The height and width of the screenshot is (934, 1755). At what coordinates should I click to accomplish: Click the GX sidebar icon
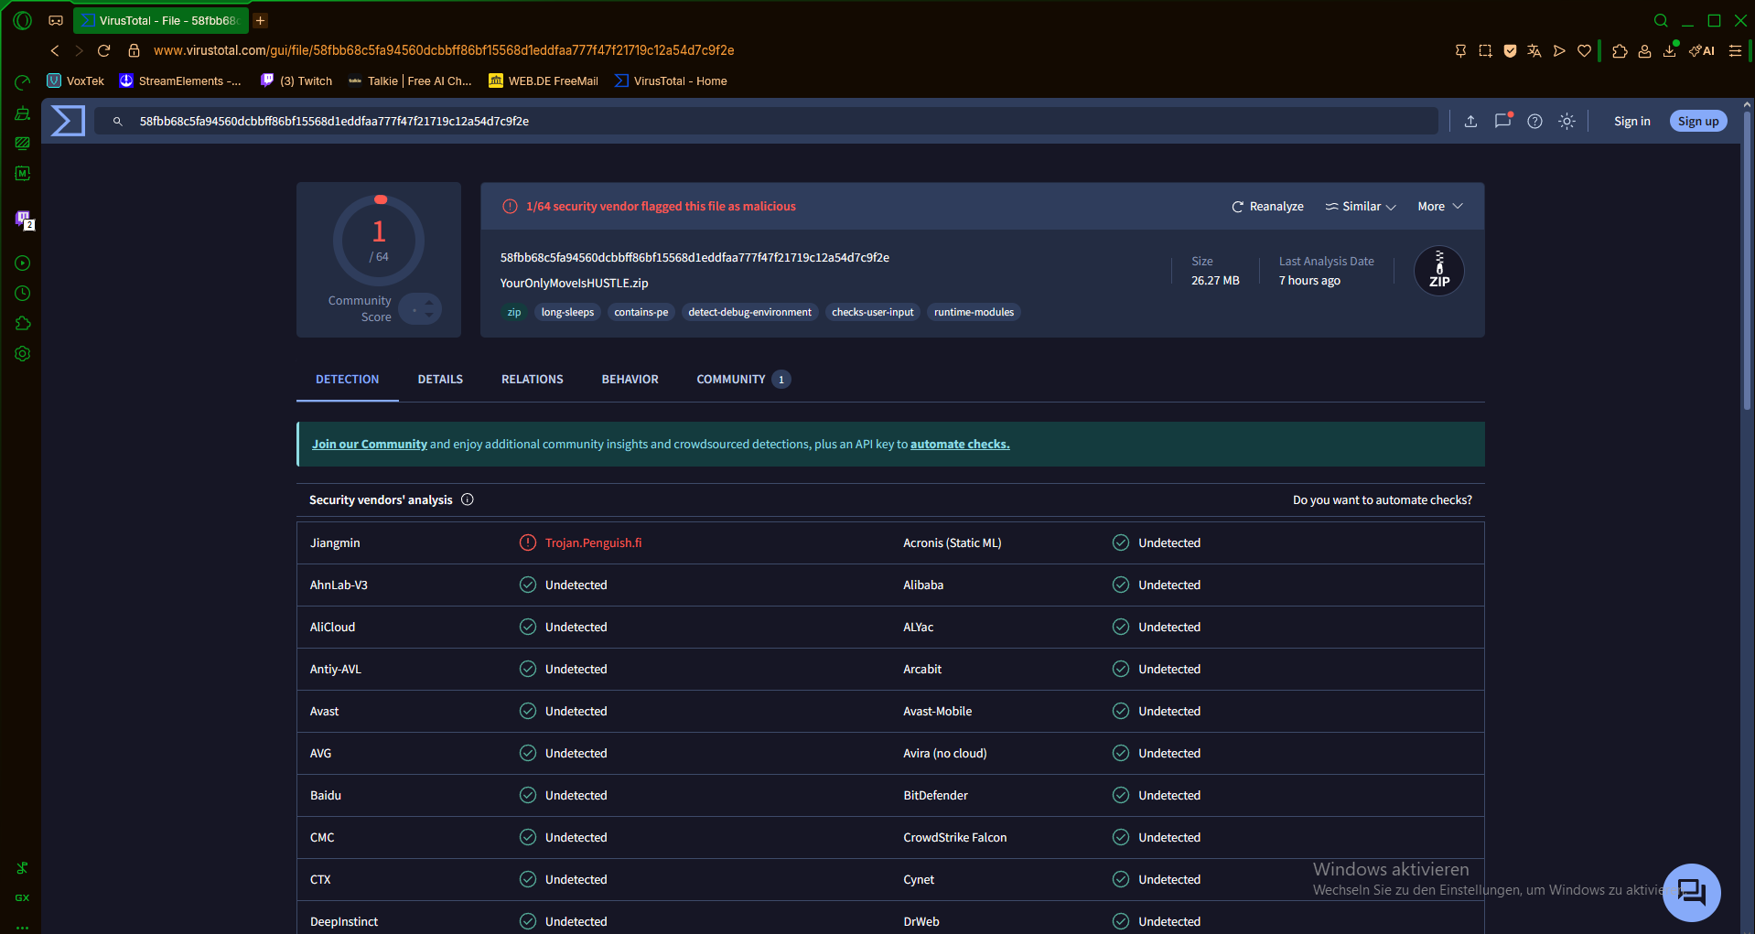(x=23, y=897)
